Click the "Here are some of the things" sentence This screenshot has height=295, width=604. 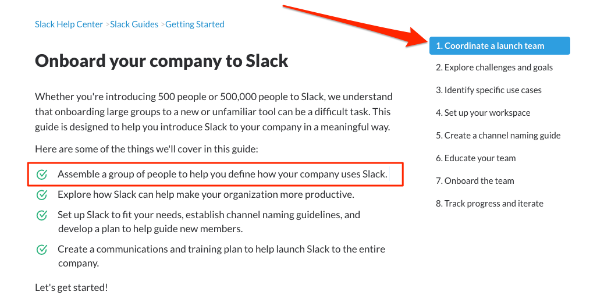(x=146, y=149)
